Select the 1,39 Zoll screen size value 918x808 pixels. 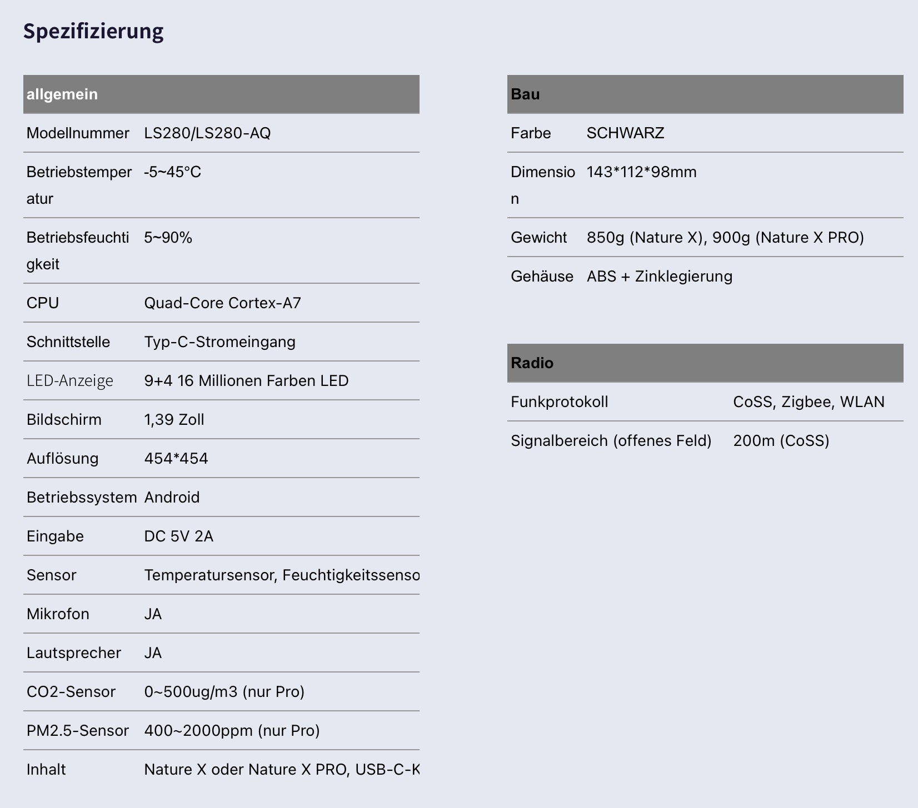point(174,420)
